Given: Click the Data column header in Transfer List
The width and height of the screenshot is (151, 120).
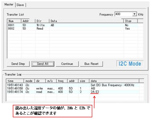Looking at the screenshot, I should tap(86, 21).
